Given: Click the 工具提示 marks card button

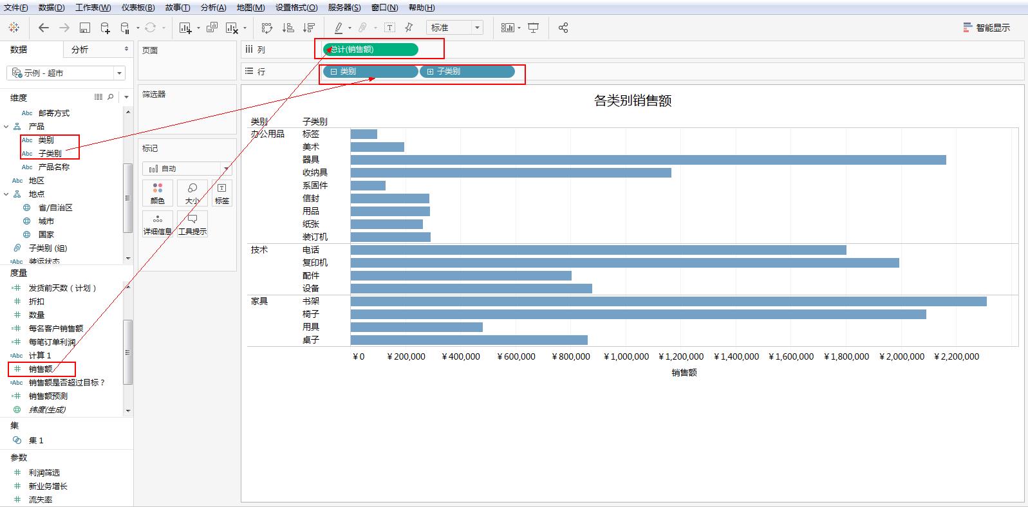Looking at the screenshot, I should 192,224.
